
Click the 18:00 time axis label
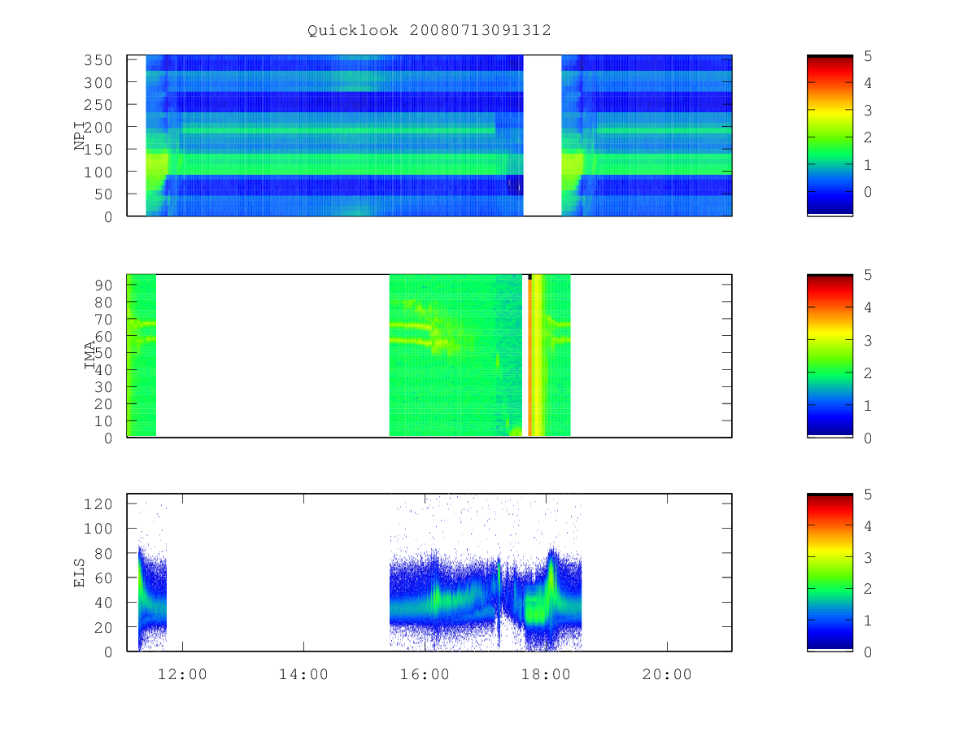click(546, 674)
